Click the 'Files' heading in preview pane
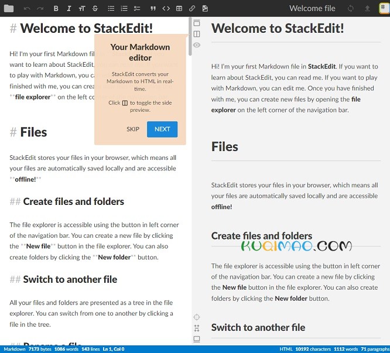 [225, 147]
